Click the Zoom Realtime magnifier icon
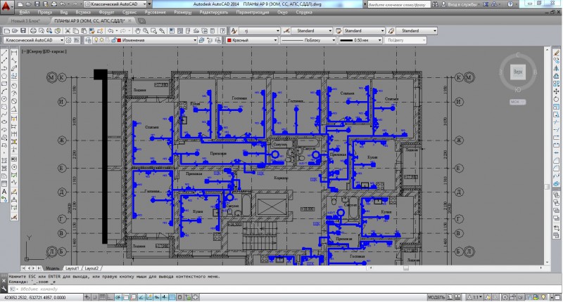 146,31
